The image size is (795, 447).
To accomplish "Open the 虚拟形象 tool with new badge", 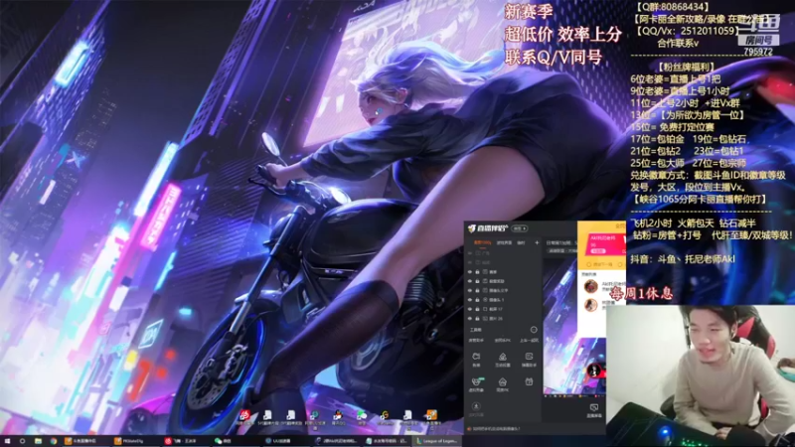I will [476, 384].
